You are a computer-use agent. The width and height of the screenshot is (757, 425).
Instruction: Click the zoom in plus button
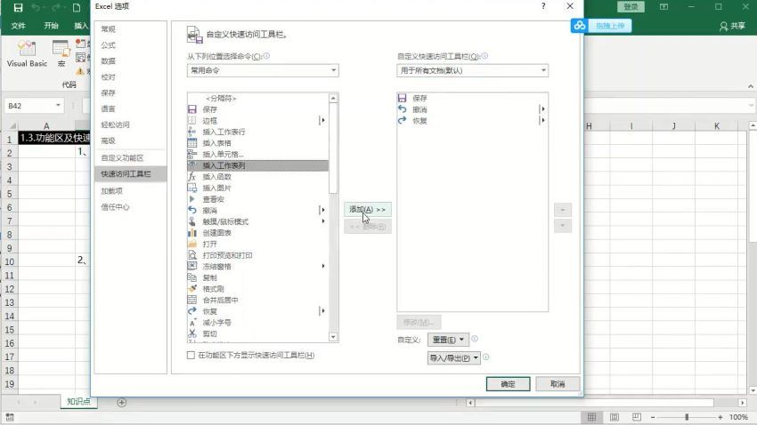tap(720, 417)
